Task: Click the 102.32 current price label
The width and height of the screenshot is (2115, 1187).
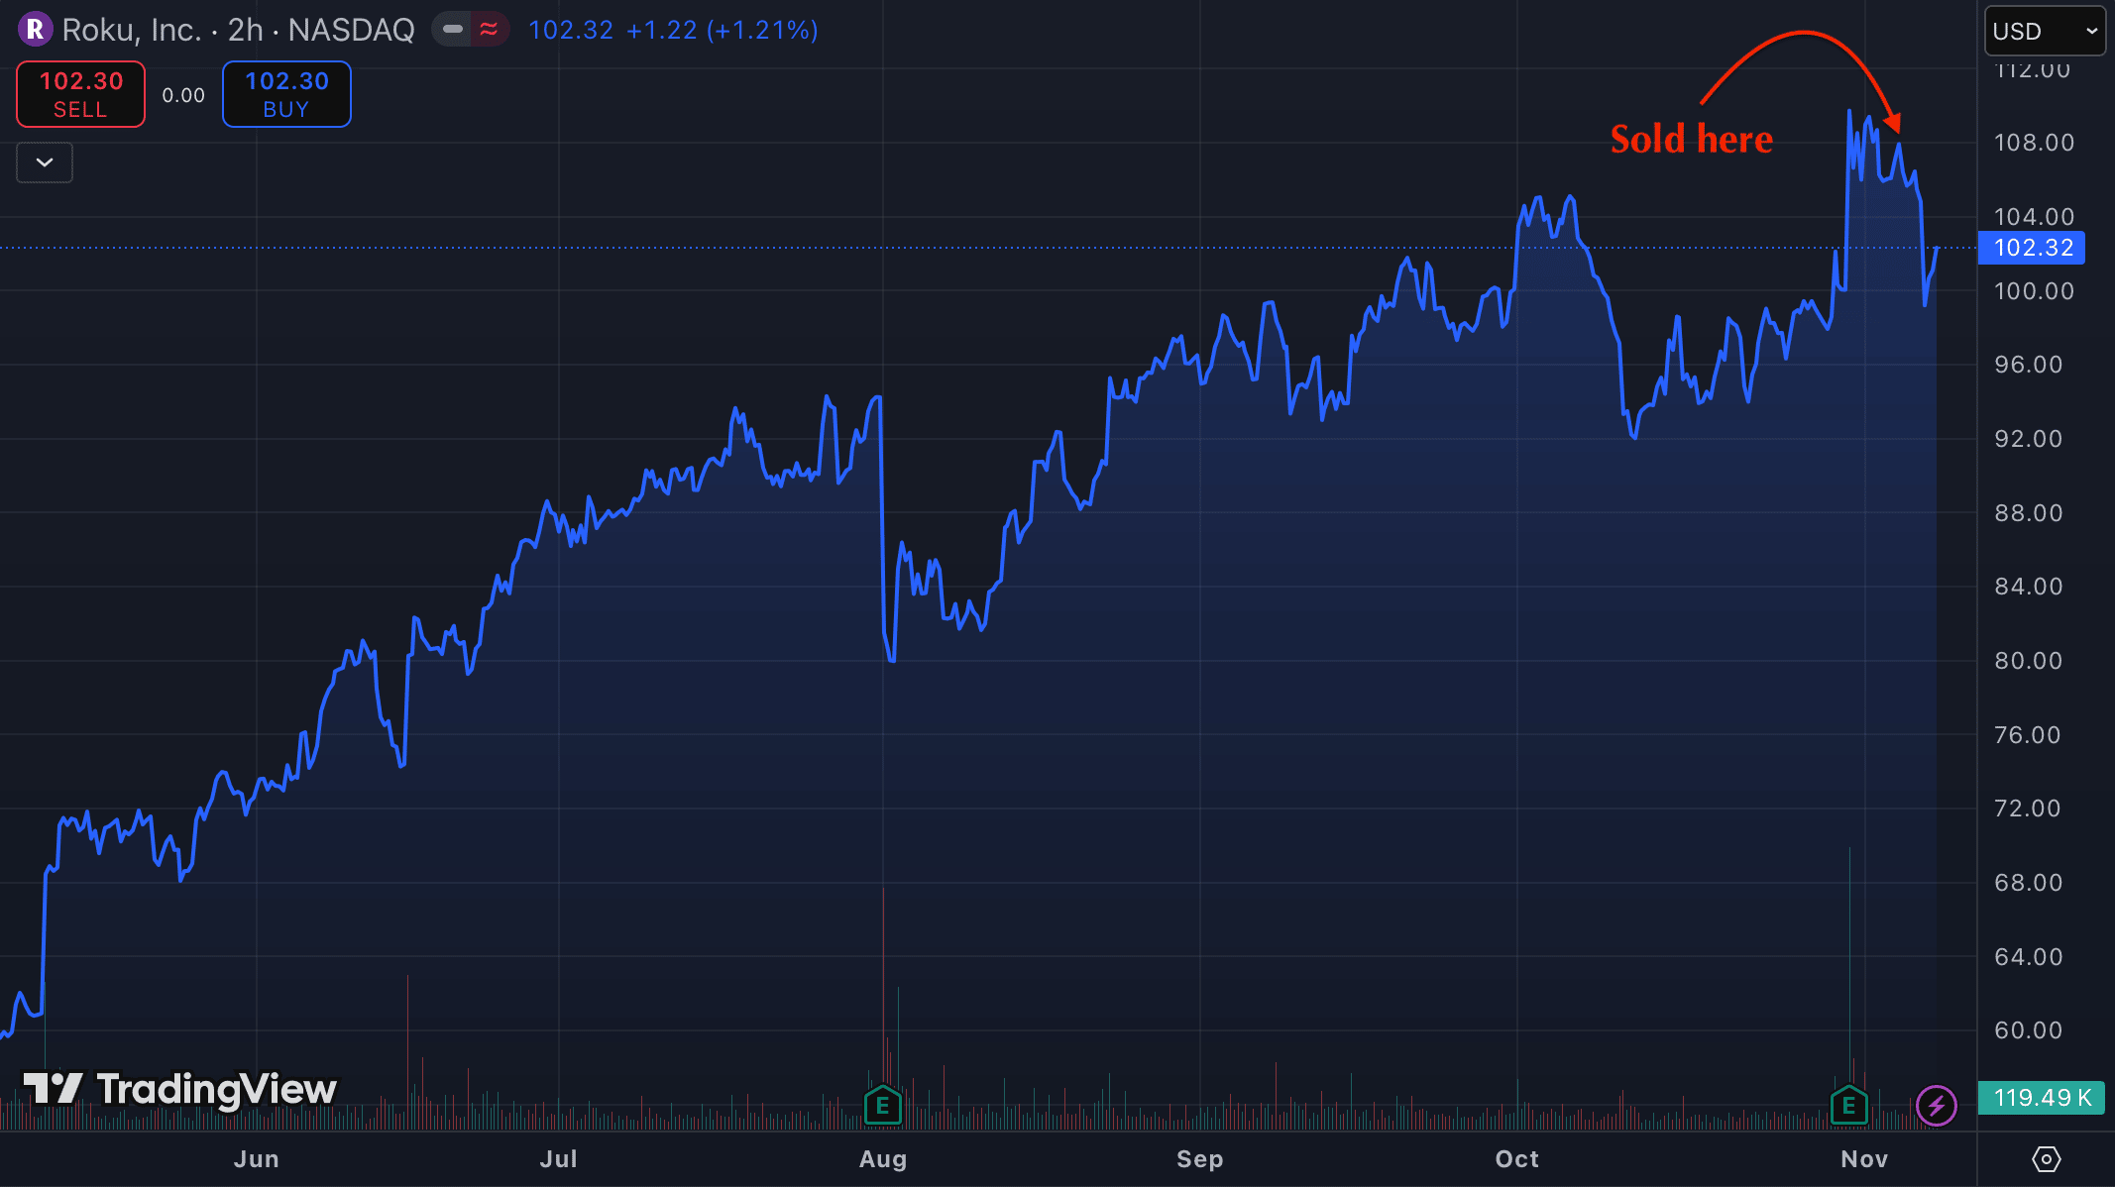Action: click(2032, 248)
